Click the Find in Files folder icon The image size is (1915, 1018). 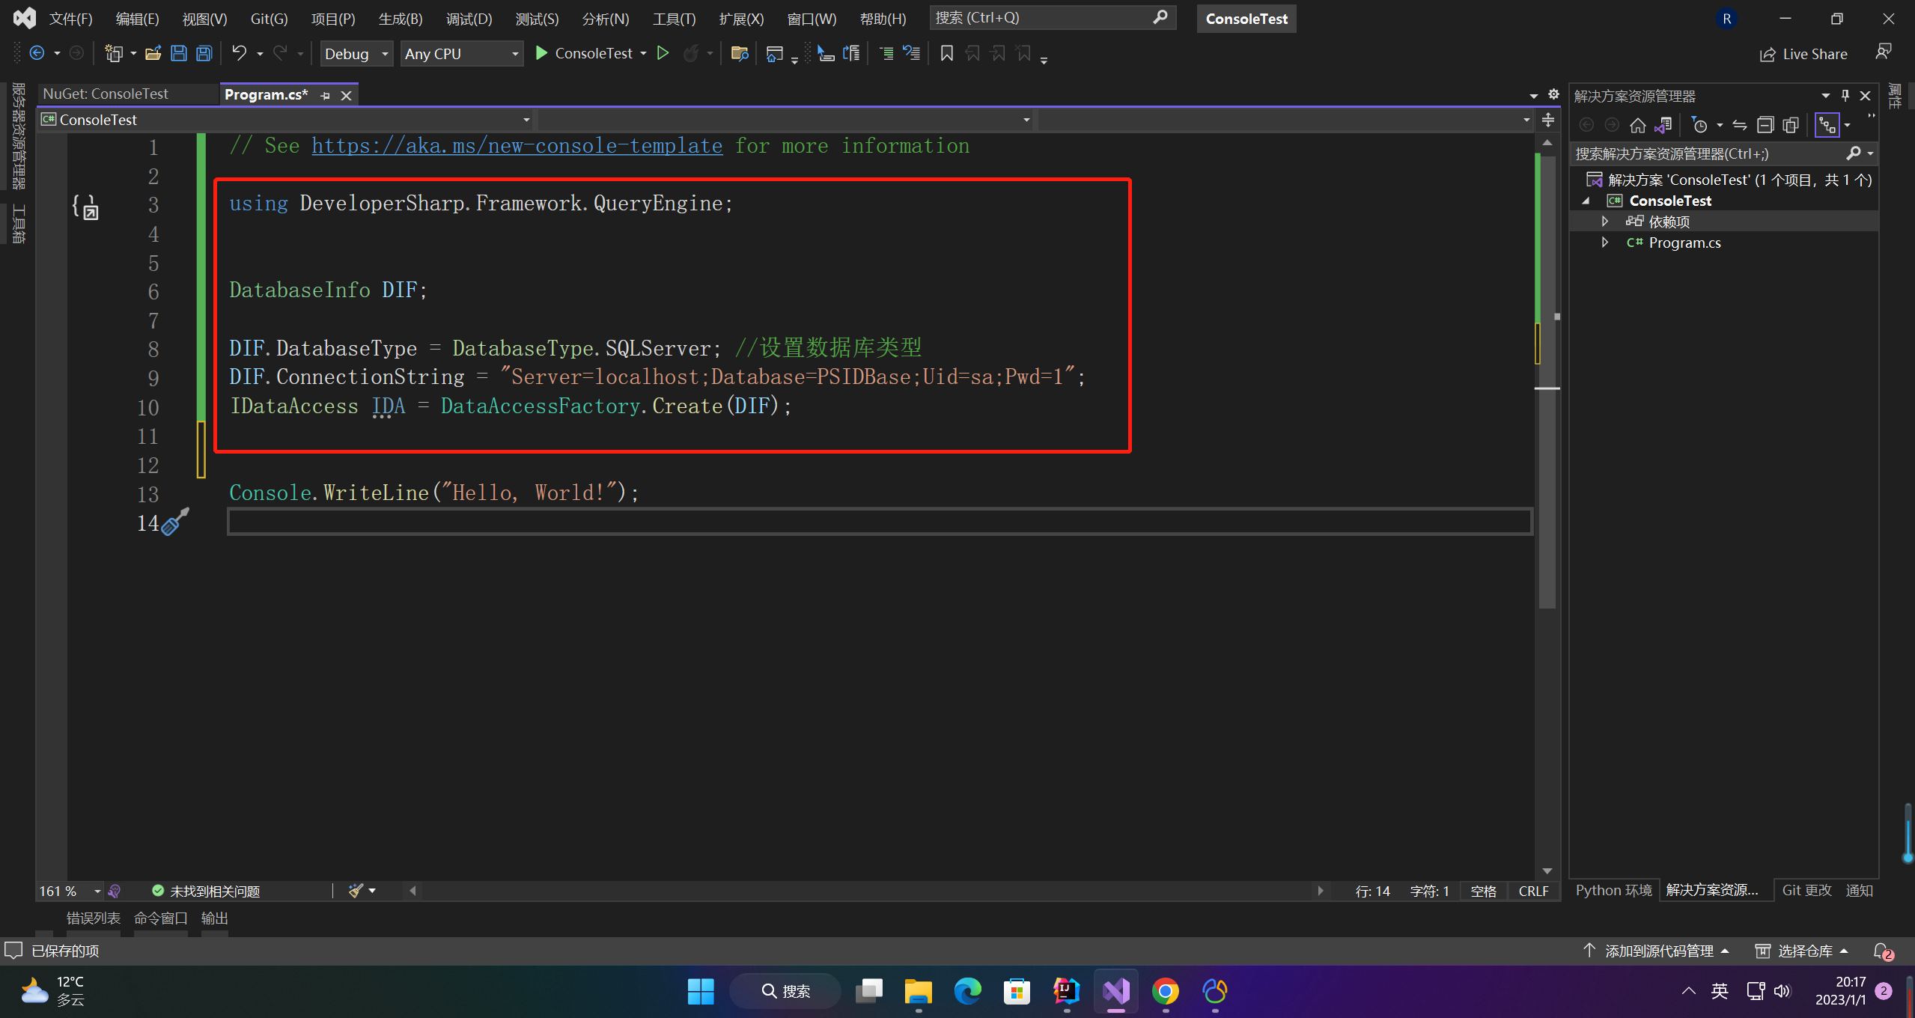coord(740,53)
